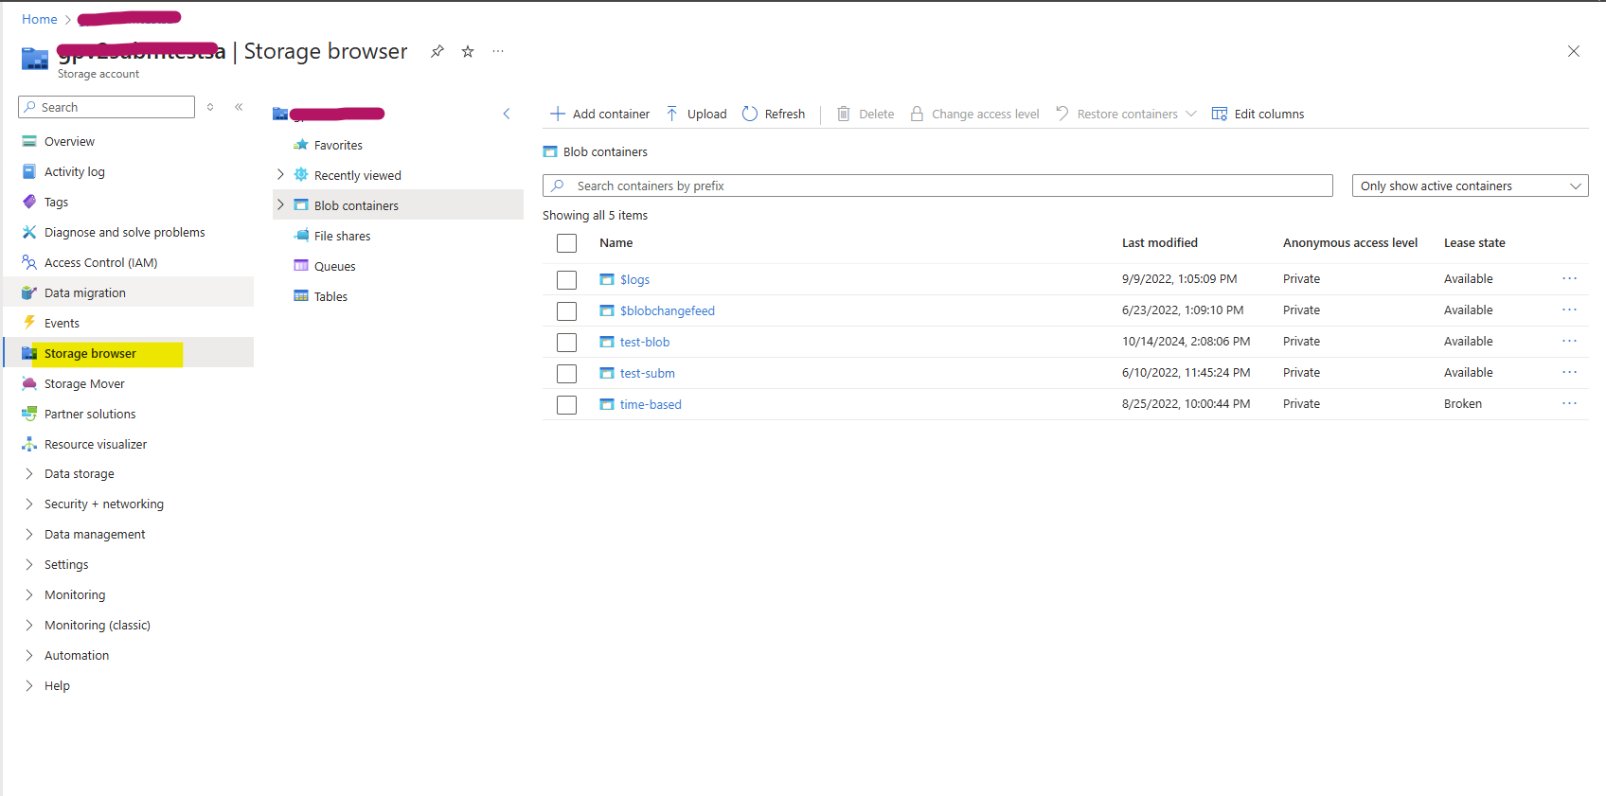The image size is (1606, 796).
Task: Sort by Name column header
Action: (x=616, y=242)
